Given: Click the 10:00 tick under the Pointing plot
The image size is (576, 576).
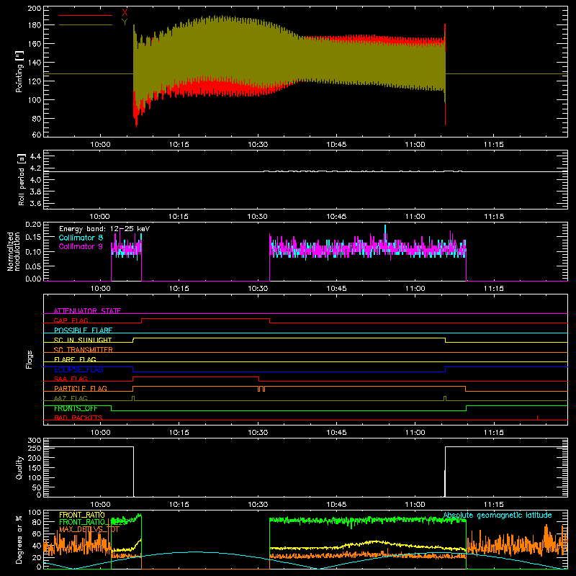Looking at the screenshot, I should [100, 145].
